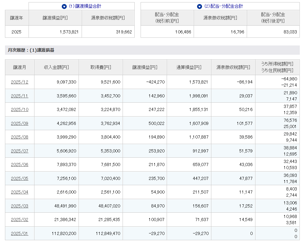Screen dimensions: 306x243
Task: Click the 譲渡月 column header
Action: (x=20, y=67)
